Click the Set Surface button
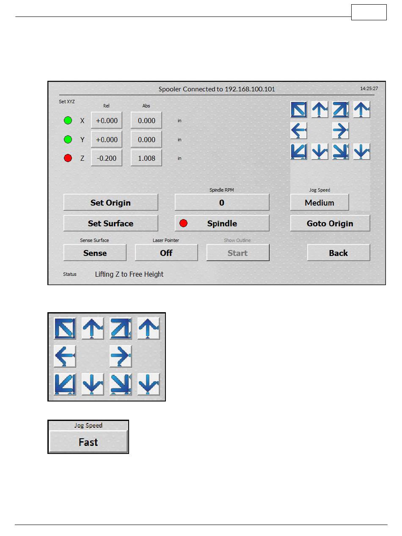The height and width of the screenshot is (536, 402). coord(111,223)
